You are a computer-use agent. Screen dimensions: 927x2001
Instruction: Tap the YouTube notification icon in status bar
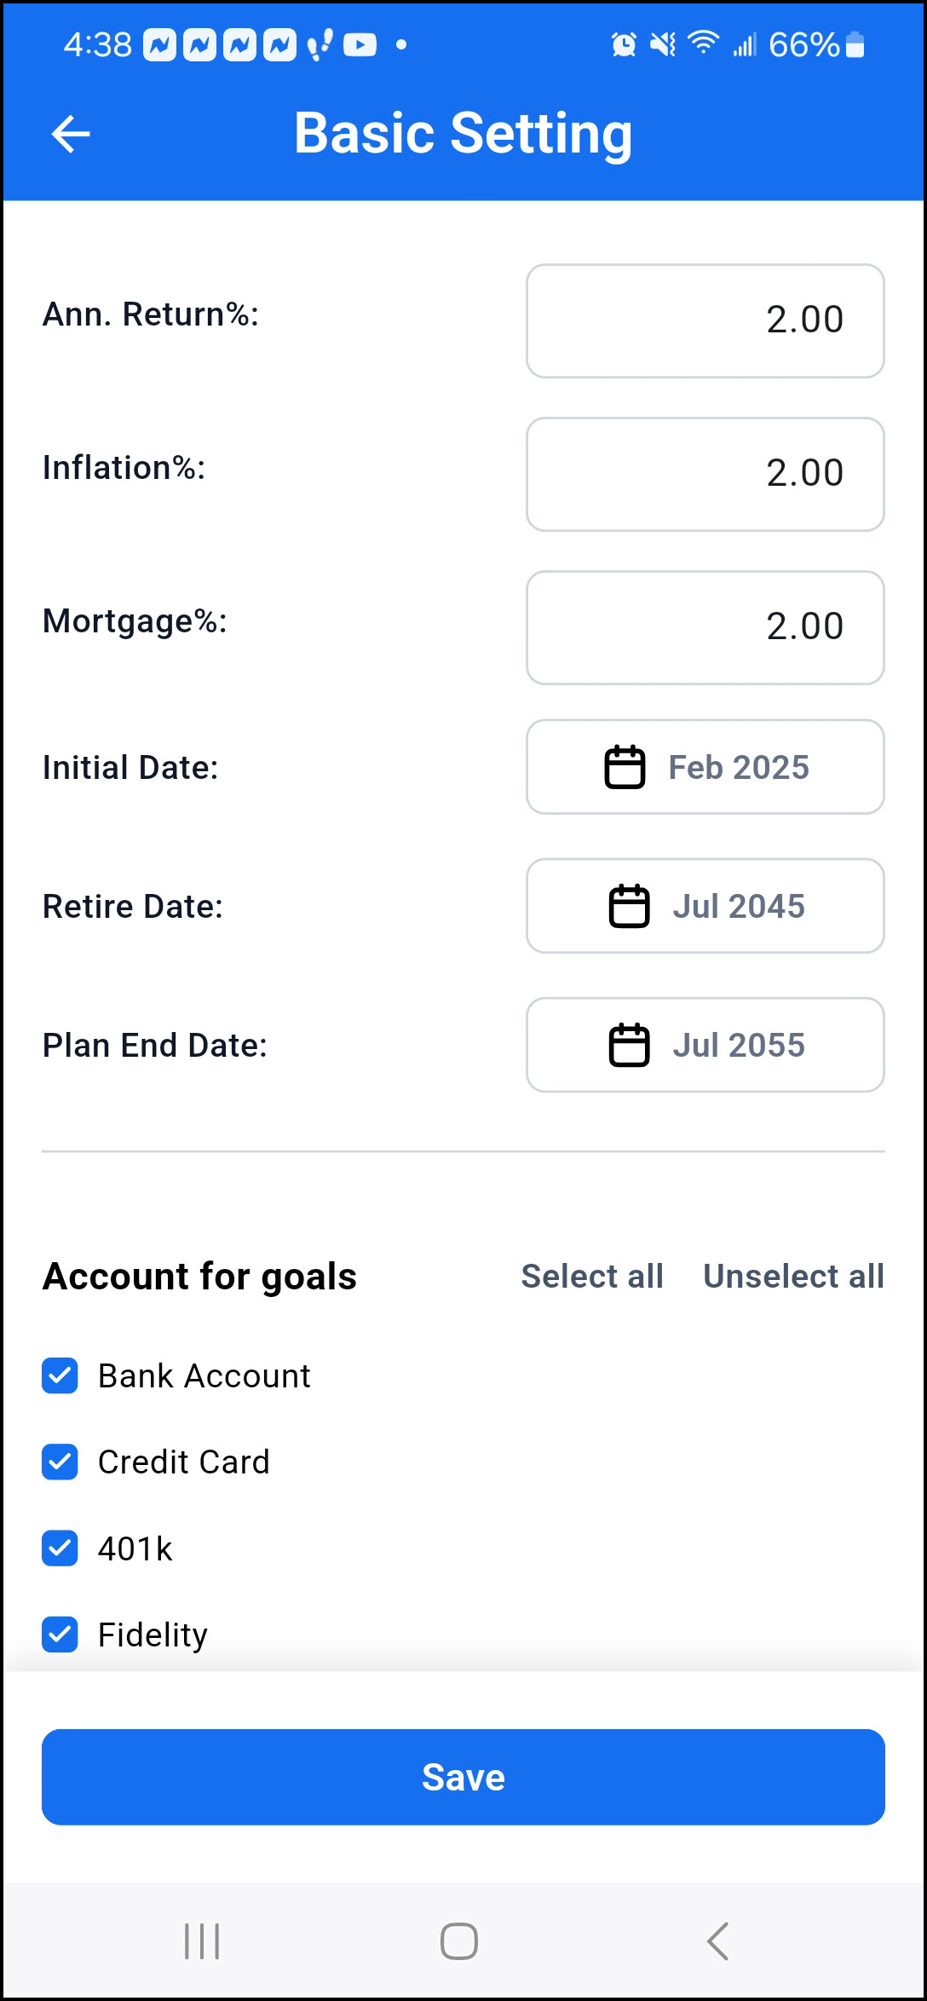(360, 44)
